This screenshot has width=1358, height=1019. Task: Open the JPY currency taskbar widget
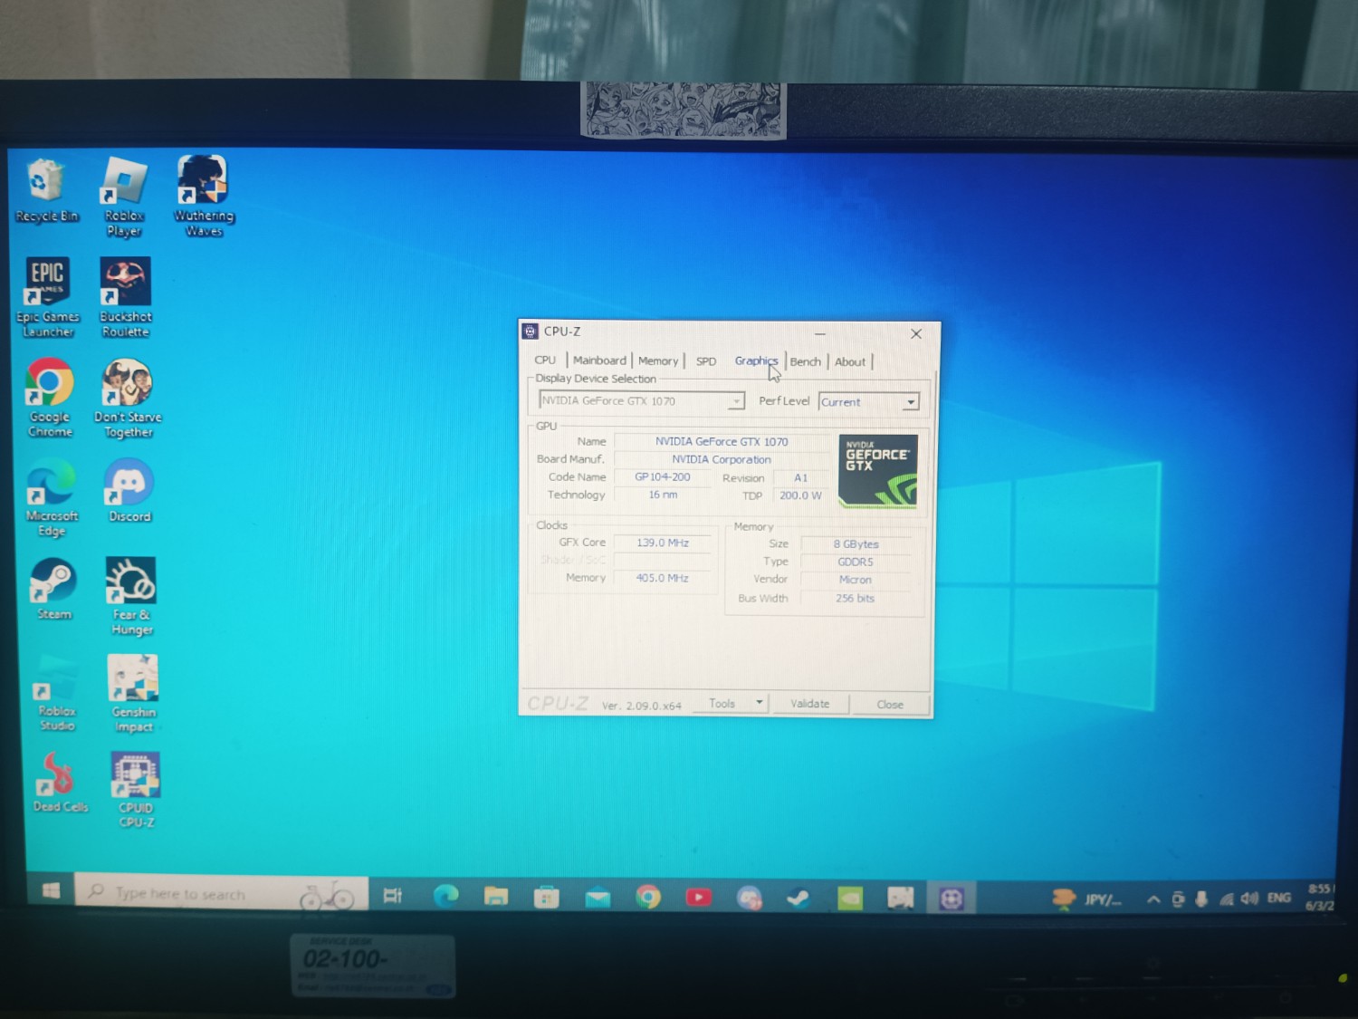coord(1087,899)
